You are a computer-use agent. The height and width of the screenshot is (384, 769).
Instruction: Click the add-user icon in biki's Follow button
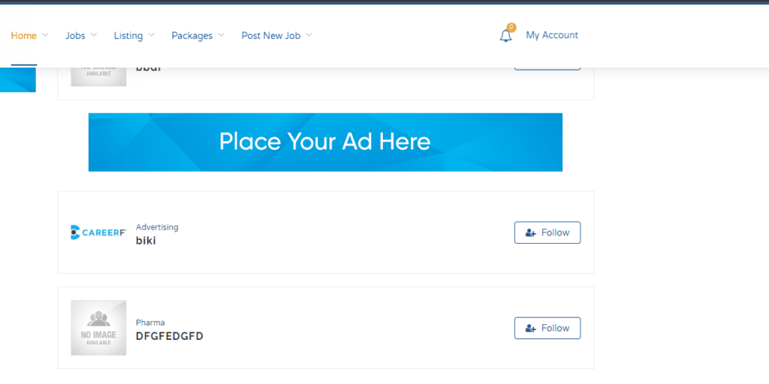pos(531,232)
